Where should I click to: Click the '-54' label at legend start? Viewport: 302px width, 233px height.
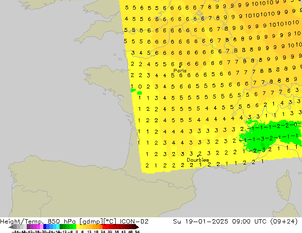pos(16,232)
